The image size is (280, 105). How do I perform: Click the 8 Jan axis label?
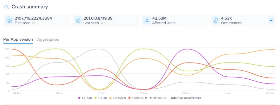(x=228, y=93)
